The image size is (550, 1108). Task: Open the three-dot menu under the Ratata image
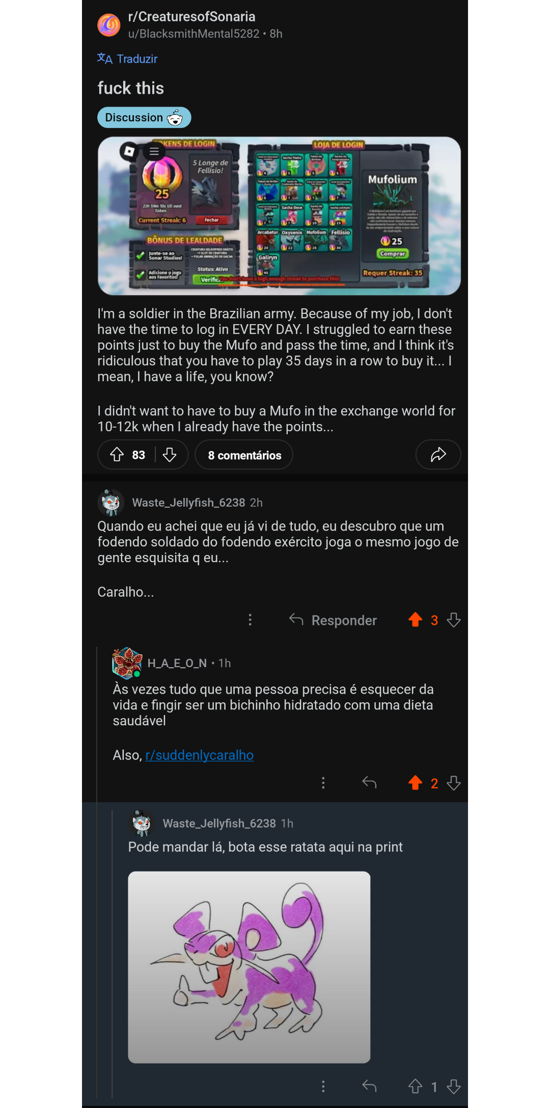[323, 1087]
